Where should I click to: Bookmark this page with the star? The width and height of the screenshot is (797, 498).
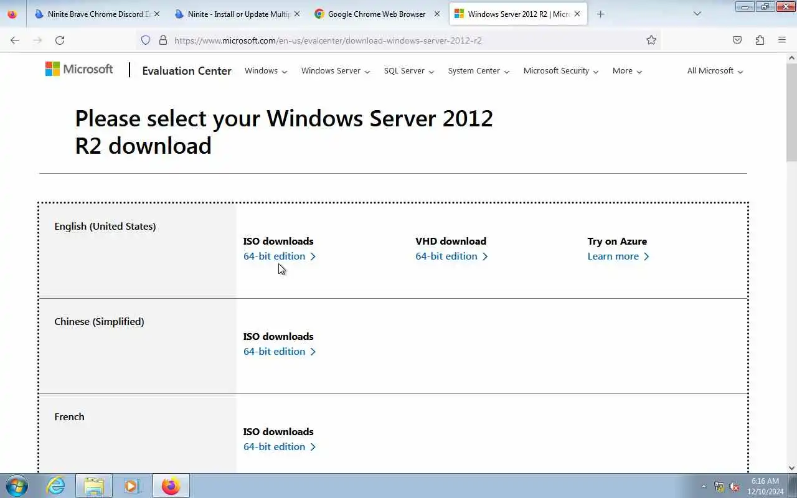(651, 40)
